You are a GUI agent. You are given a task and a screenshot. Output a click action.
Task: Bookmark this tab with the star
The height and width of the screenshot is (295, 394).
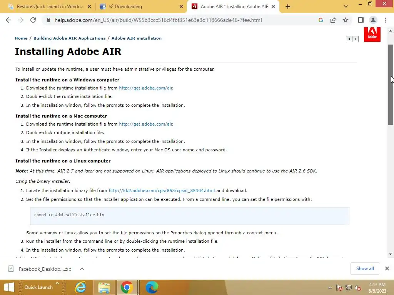point(346,20)
